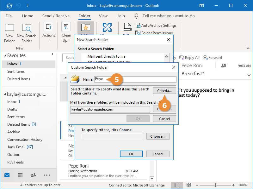Select Deleted Items under Favorites
The width and height of the screenshot is (253, 189).
coord(19,79)
